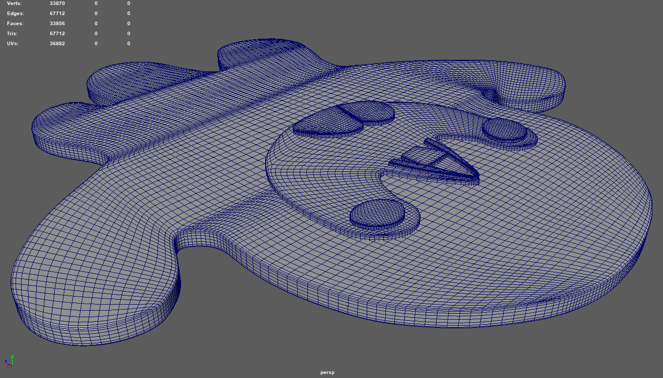Click the Tris label in the HUD

pyautogui.click(x=13, y=34)
